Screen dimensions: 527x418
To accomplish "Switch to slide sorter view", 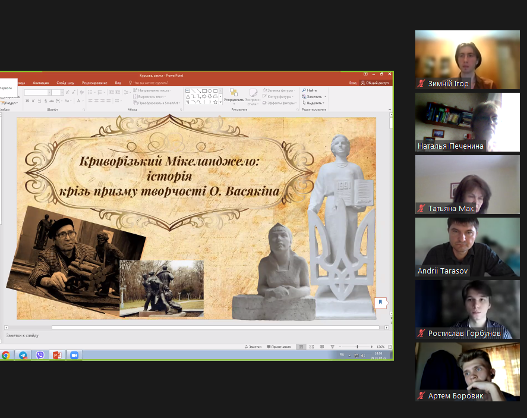I will [x=311, y=347].
